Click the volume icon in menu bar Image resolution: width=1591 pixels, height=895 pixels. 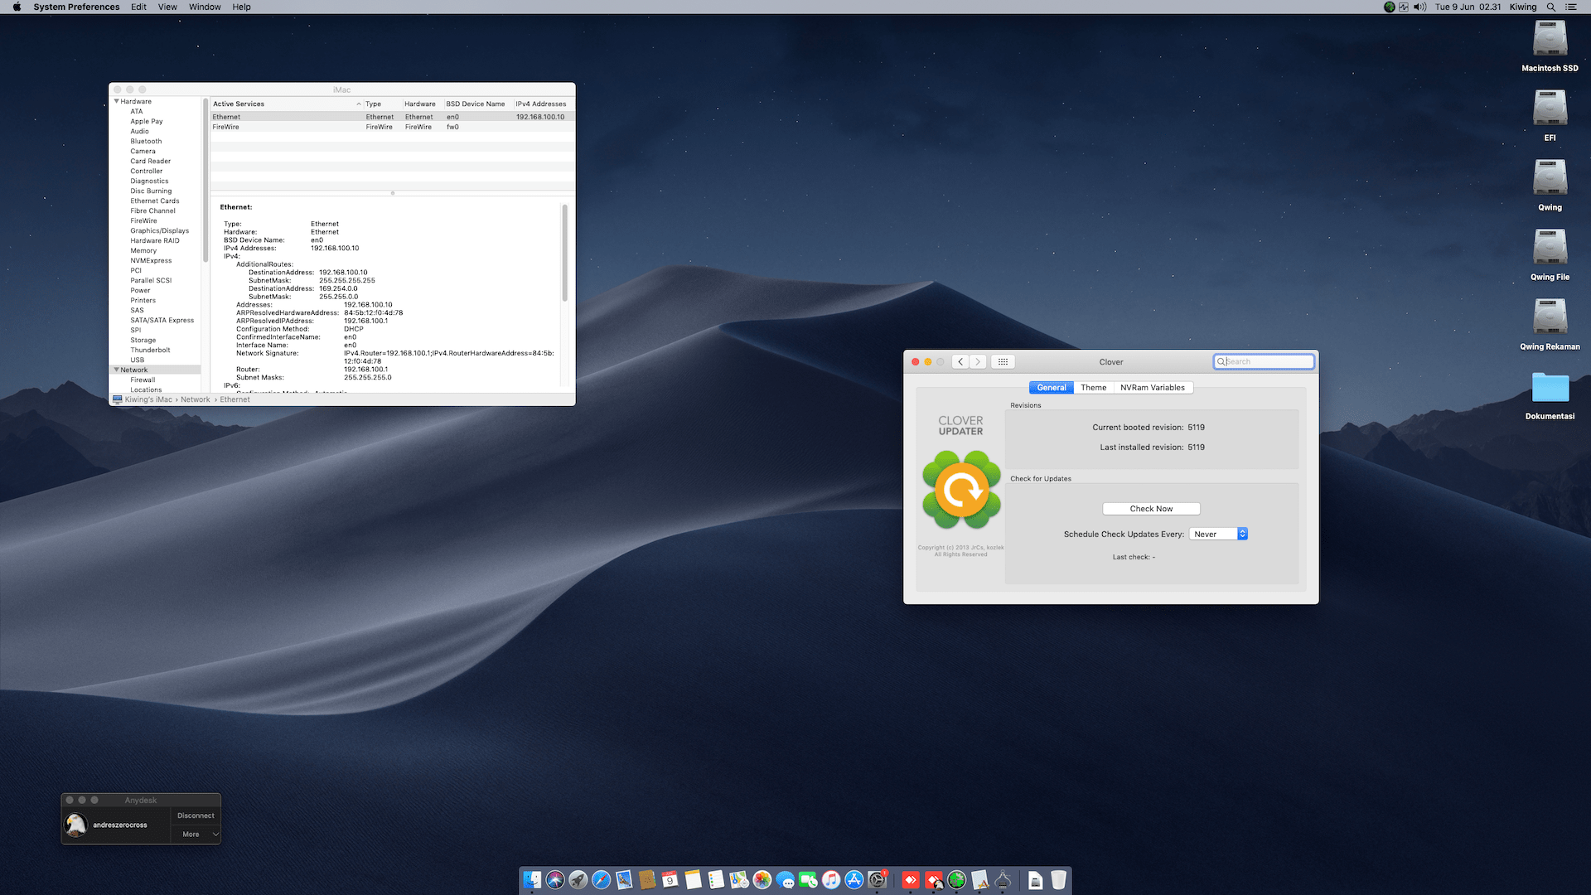1419,7
